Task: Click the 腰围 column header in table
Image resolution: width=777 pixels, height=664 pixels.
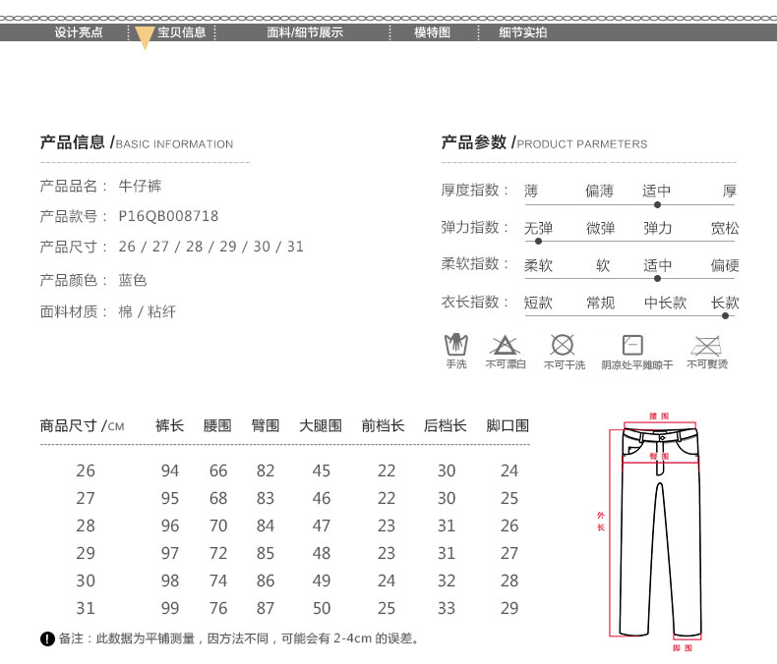Action: point(217,425)
